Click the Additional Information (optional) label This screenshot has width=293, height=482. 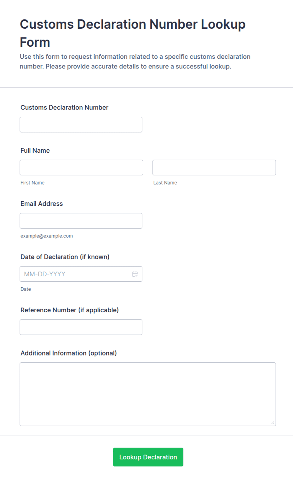point(69,353)
